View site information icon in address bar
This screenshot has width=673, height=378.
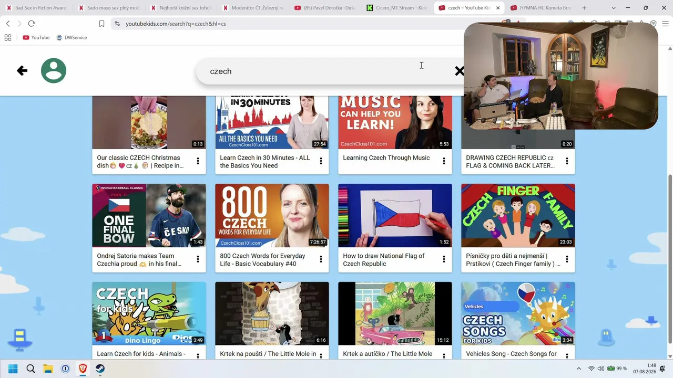117,24
